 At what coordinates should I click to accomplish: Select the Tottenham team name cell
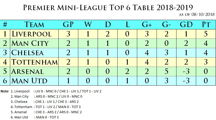tap(34, 62)
